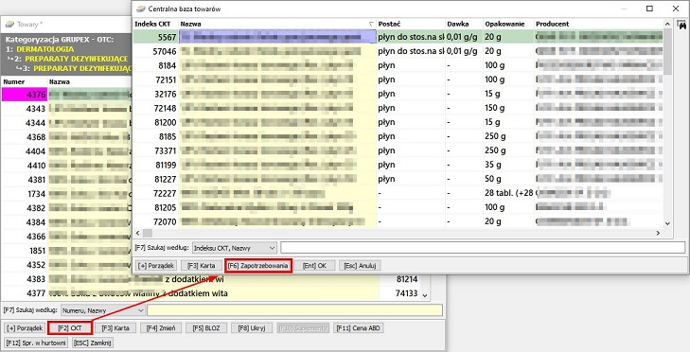Viewport: 690px width, 352px height.
Task: Confirm with [Ent] OK button
Action: (x=314, y=266)
